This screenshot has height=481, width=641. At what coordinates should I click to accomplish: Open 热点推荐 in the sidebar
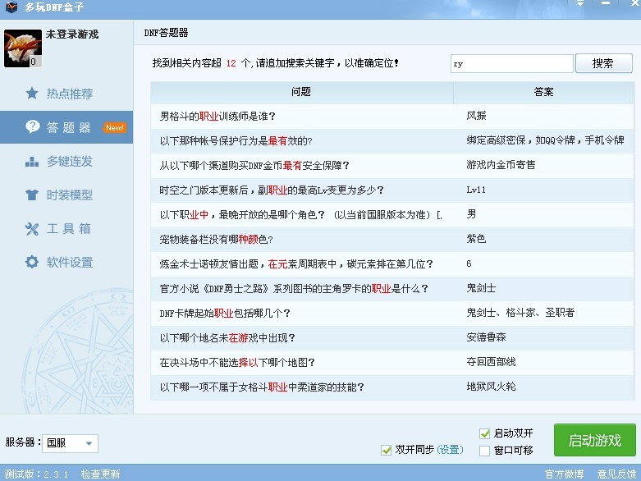66,94
